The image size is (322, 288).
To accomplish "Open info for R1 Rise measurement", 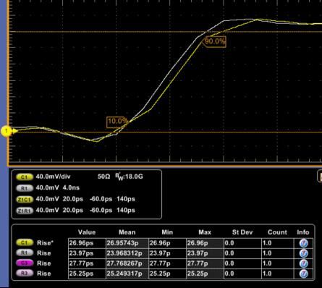I will [303, 253].
